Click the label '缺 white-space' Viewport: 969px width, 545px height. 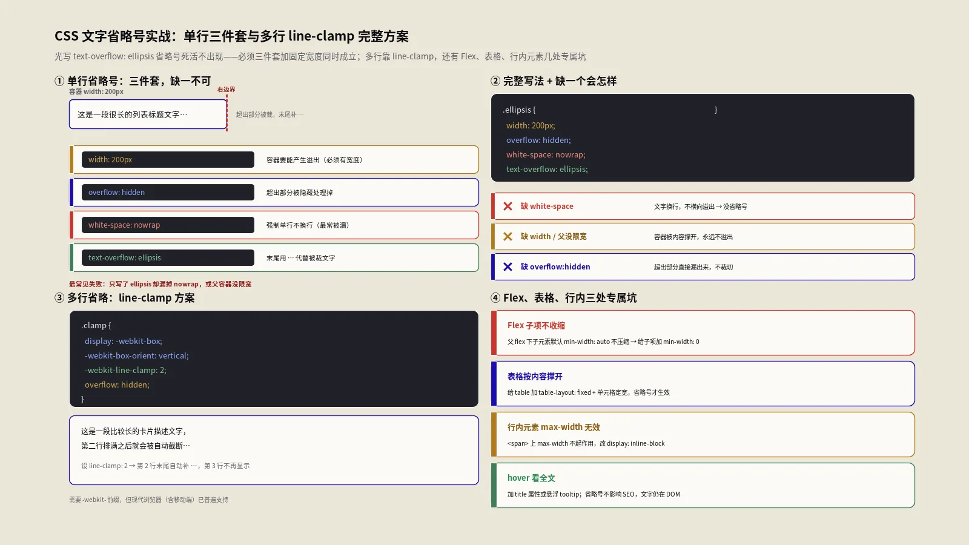tap(547, 206)
